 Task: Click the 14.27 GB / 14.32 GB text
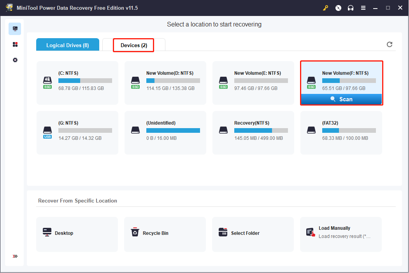80,138
